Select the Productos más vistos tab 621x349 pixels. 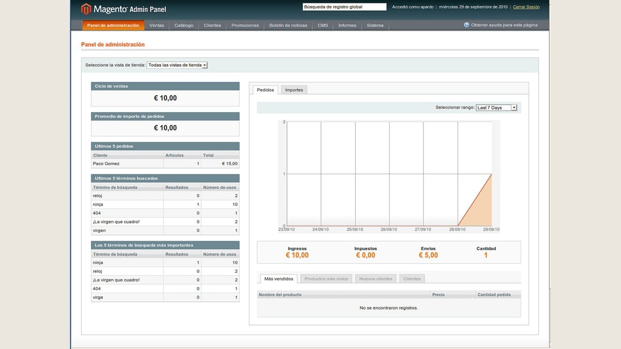coord(326,279)
